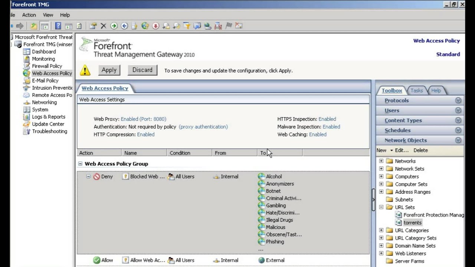The image size is (475, 267).
Task: Click the Condition column header
Action: click(x=189, y=153)
